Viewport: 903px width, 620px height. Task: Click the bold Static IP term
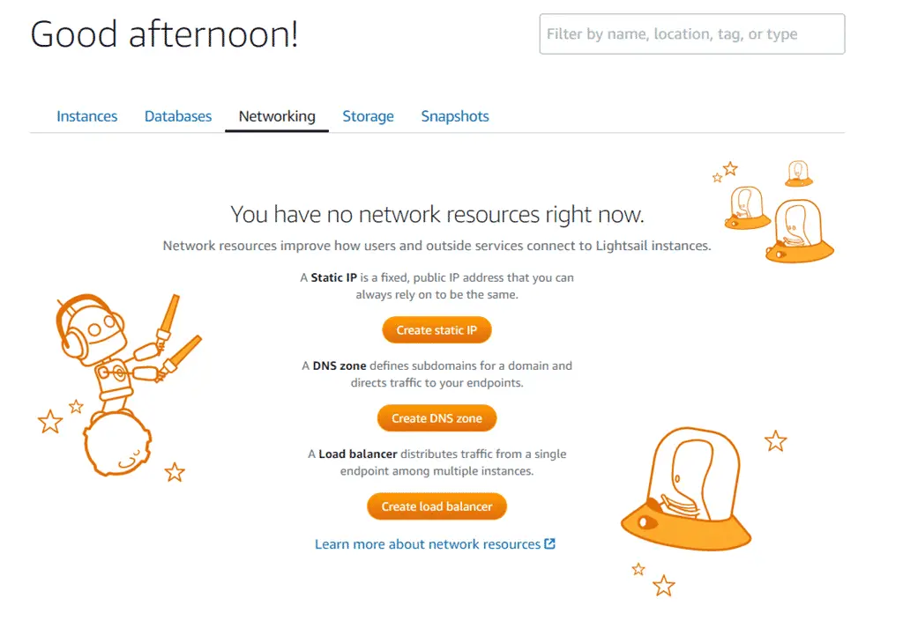[x=334, y=277]
